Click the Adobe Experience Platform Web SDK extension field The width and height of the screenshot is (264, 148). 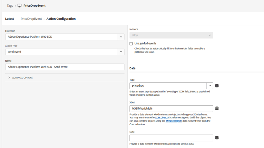tap(65, 37)
